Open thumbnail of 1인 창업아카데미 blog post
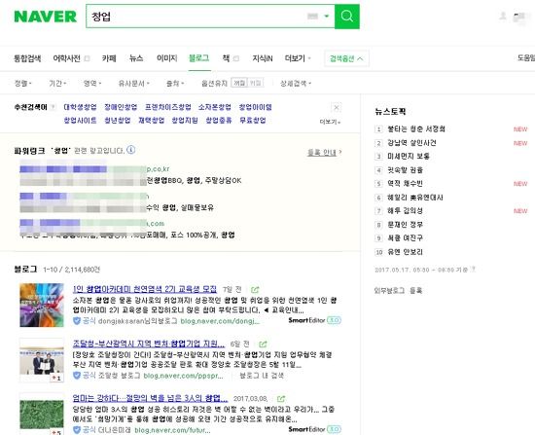 pos(42,305)
